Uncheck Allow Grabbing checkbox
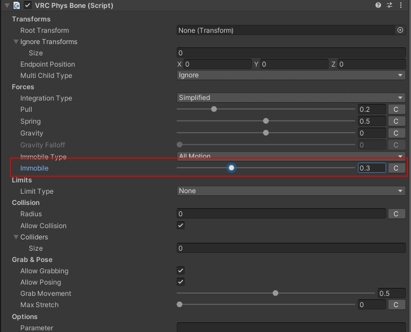The width and height of the screenshot is (411, 332). [x=181, y=270]
